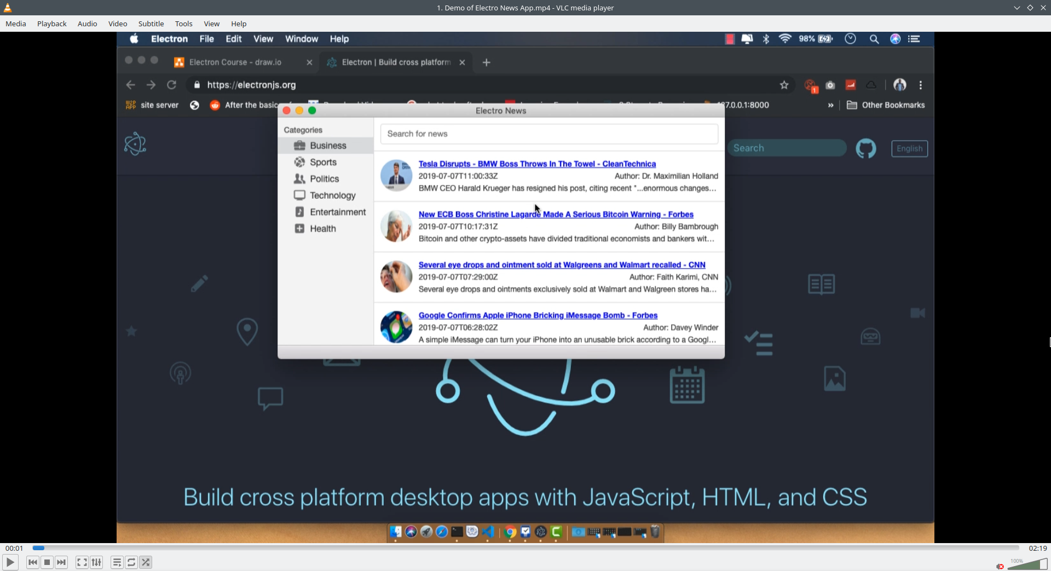
Task: Open the Other Bookmarks folder
Action: click(x=886, y=105)
